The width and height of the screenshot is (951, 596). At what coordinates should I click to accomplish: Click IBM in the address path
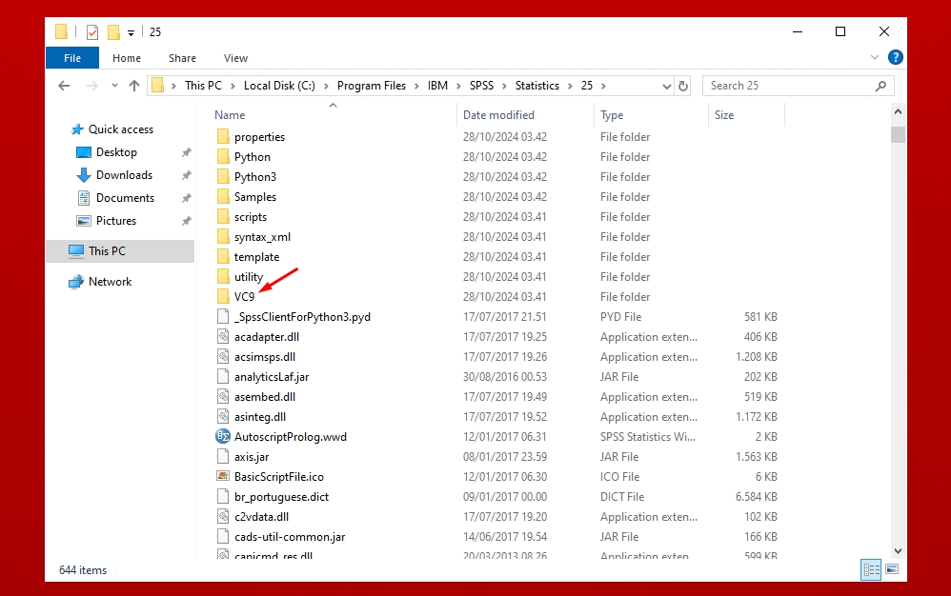point(437,86)
